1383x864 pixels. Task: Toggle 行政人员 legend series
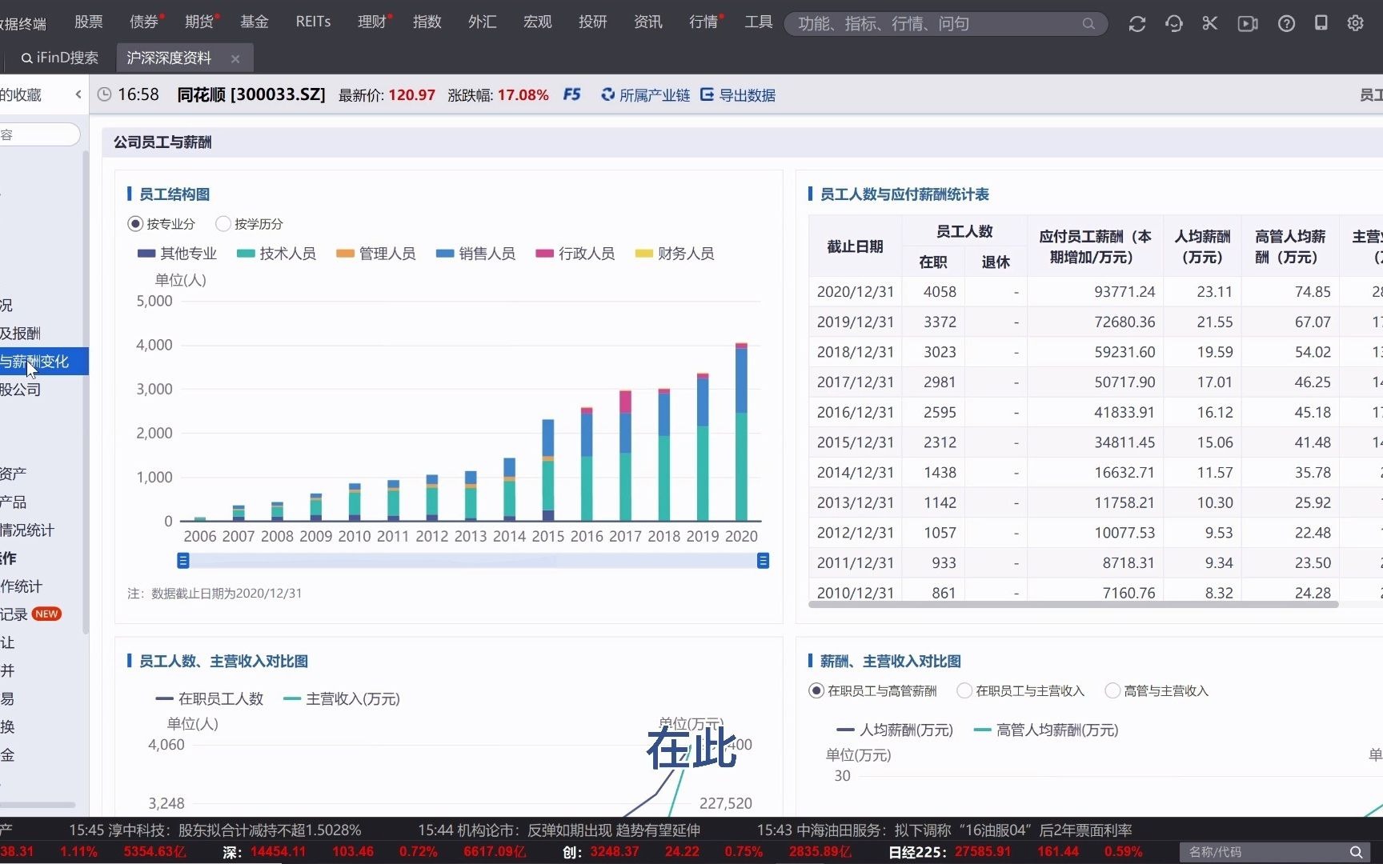(x=575, y=254)
